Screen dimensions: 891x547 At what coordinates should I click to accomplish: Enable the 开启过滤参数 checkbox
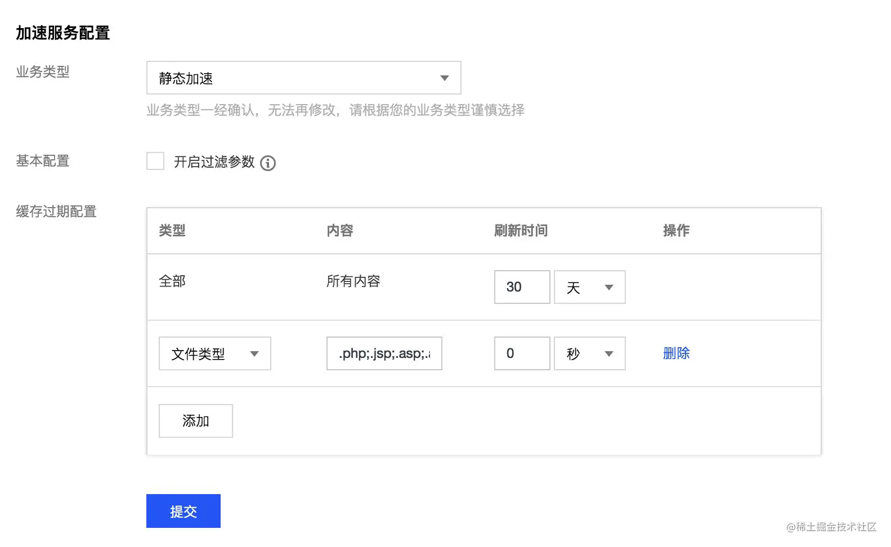coord(155,161)
